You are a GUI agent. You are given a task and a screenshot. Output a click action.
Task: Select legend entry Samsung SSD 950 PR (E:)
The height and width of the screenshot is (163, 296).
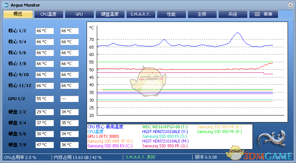coord(220,127)
